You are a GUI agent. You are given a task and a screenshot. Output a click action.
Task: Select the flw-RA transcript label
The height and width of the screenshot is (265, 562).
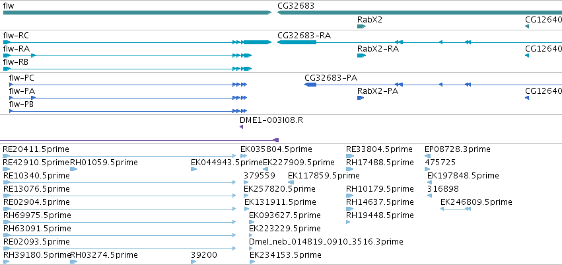16,49
